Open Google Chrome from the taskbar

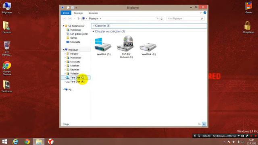pos(27,141)
